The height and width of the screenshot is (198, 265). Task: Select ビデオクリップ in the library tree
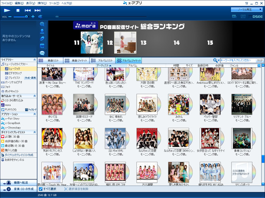pyautogui.click(x=13, y=73)
